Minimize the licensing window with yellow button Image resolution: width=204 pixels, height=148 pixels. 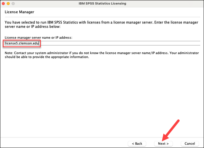point(8,3)
